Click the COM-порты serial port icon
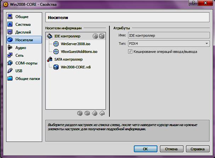This screenshot has height=158, width=215. 10,63
